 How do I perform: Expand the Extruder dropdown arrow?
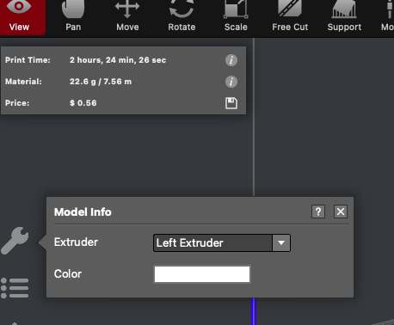point(281,243)
